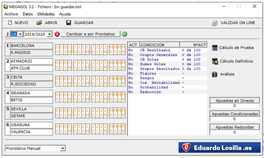This screenshot has height=158, width=264.
Task: Open the Datos menu
Action: coord(28,14)
